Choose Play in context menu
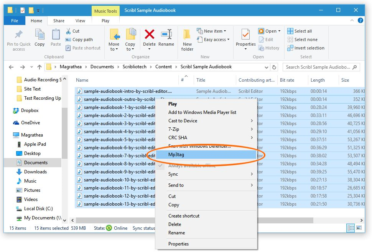The height and width of the screenshot is (252, 372). pos(206,104)
